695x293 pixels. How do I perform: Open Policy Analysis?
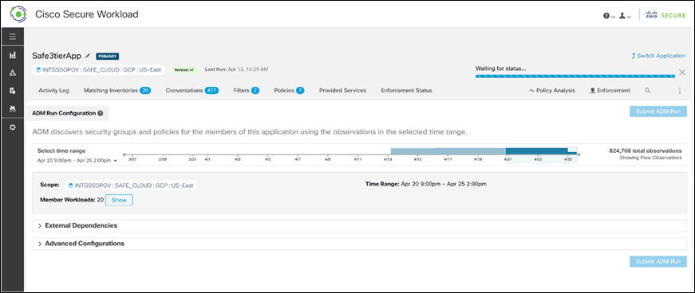[x=552, y=90]
